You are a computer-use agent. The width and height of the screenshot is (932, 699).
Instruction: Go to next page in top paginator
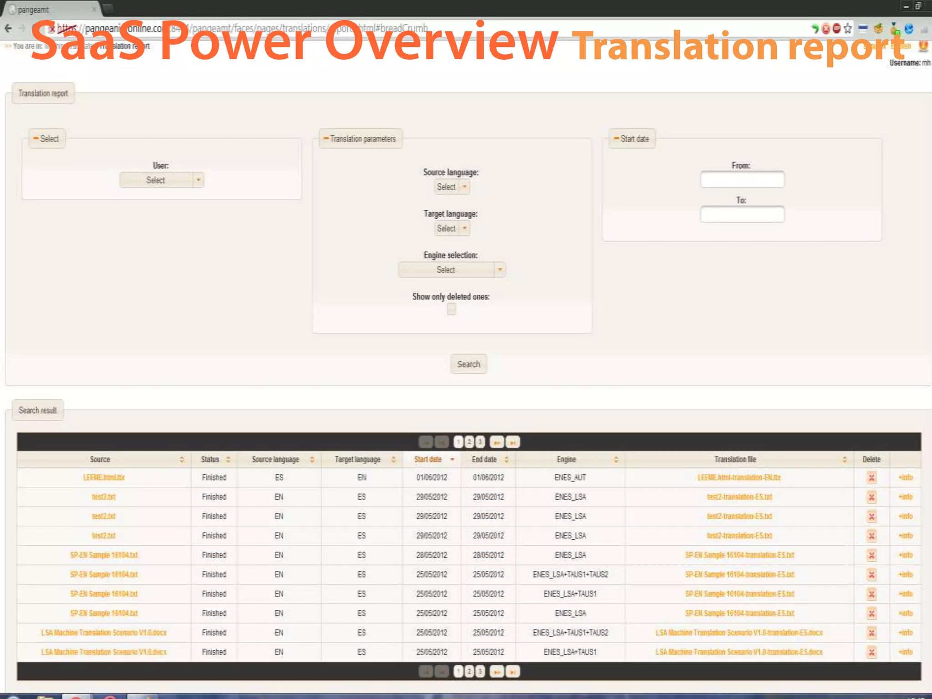(x=496, y=442)
